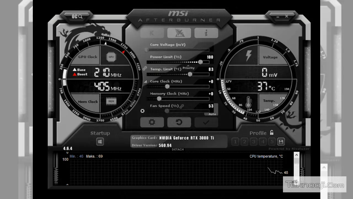The height and width of the screenshot is (199, 353).
Task: Click the monitor scrollbar up arrow
Action: (296, 155)
